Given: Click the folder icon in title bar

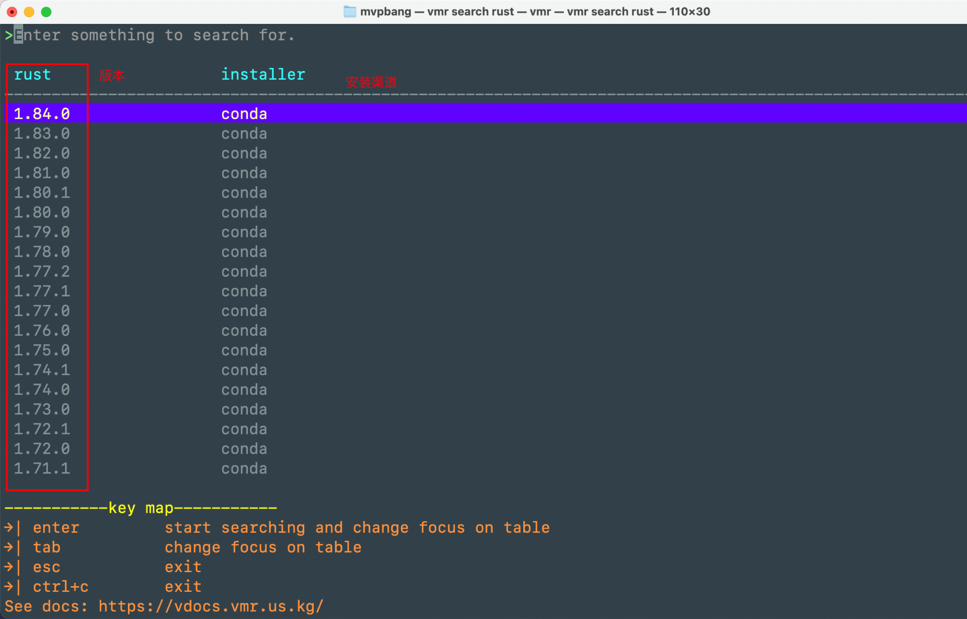Looking at the screenshot, I should 350,12.
